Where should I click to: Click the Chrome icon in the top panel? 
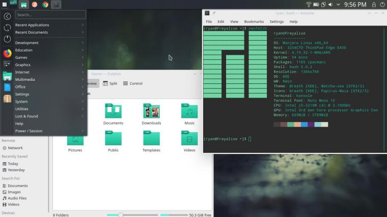pyautogui.click(x=45, y=5)
